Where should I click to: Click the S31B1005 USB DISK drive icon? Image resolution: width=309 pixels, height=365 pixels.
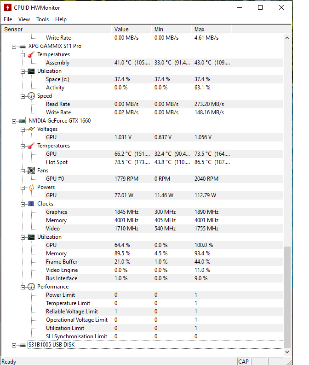point(23,345)
